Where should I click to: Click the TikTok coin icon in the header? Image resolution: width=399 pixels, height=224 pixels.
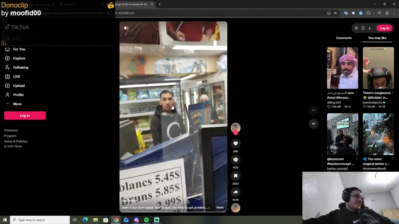[356, 28]
